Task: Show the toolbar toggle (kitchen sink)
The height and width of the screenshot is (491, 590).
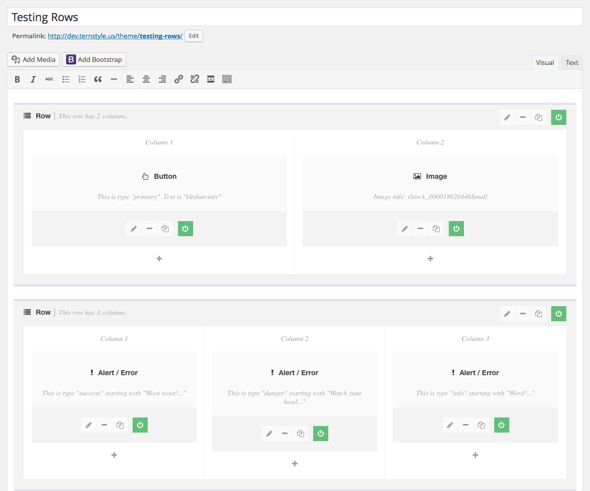Action: coord(227,79)
